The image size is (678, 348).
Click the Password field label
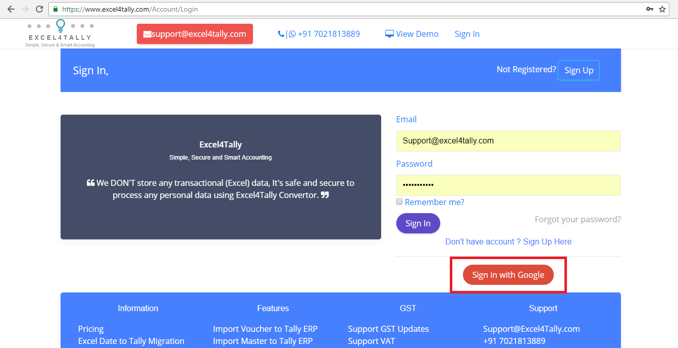pyautogui.click(x=414, y=164)
